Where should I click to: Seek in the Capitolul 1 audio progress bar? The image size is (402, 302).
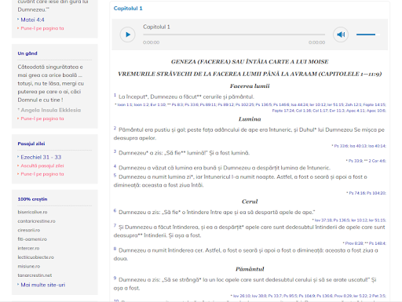pos(234,35)
